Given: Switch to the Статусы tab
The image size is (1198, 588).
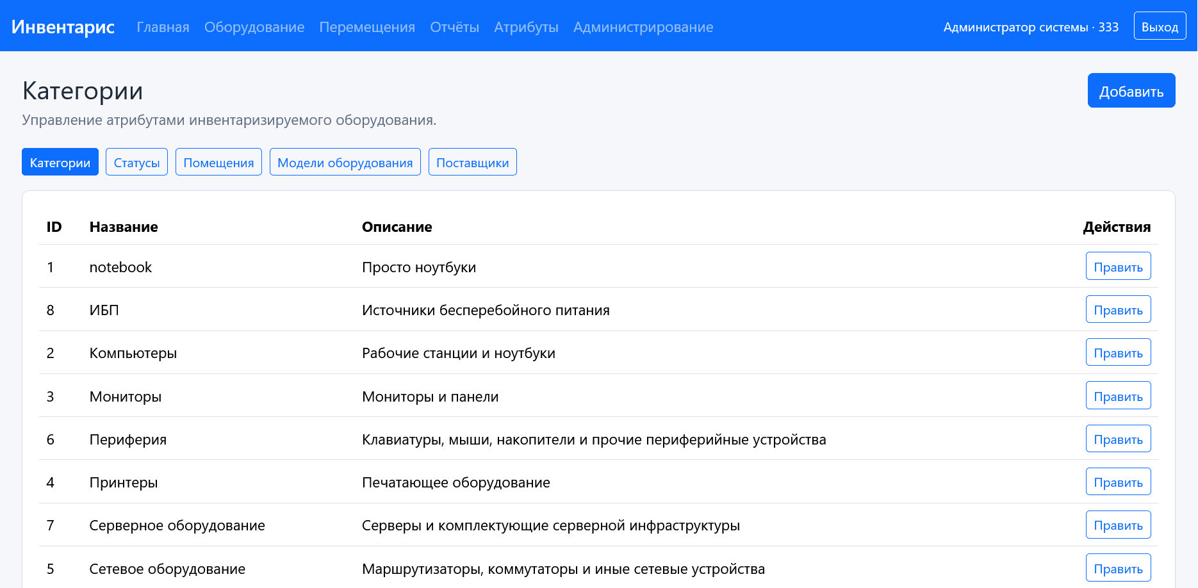Looking at the screenshot, I should (136, 162).
